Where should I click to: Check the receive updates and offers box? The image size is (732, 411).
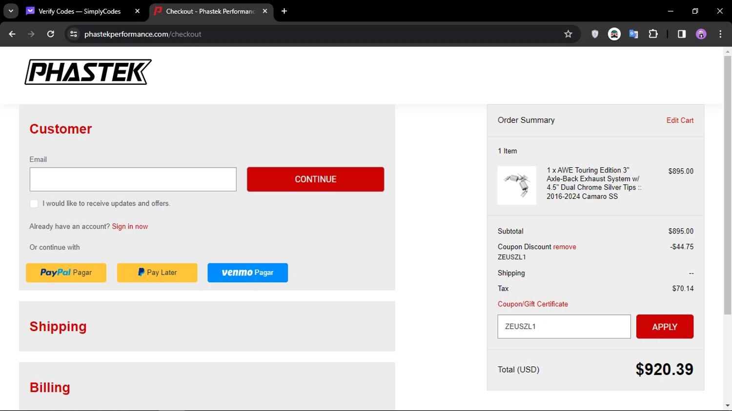click(x=34, y=204)
